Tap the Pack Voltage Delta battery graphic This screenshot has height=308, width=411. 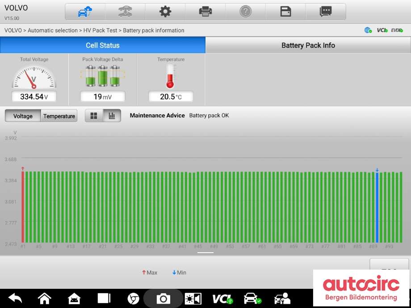tap(102, 76)
